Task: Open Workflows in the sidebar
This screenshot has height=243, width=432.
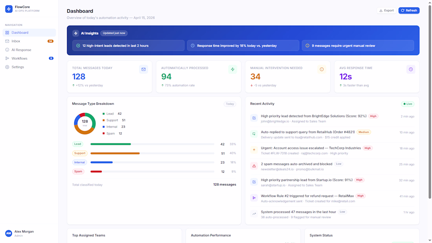Action: (29, 58)
